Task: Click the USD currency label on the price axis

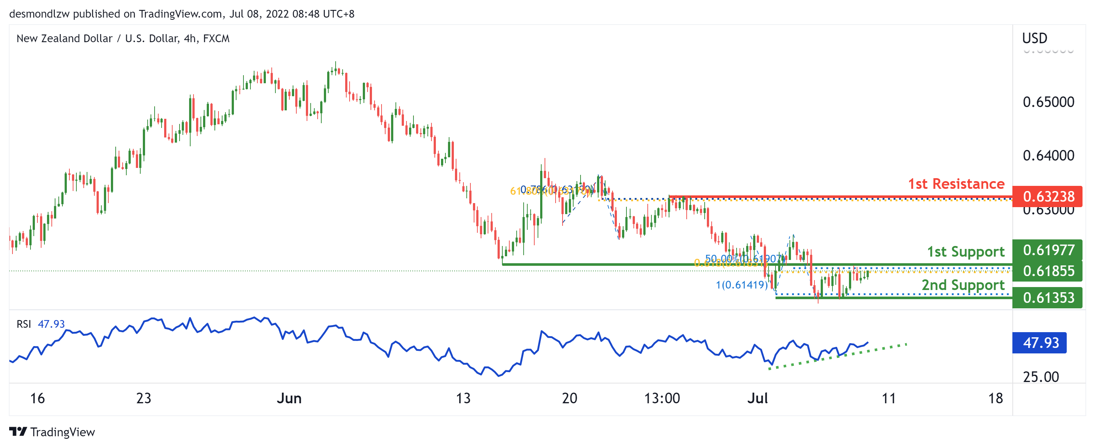Action: [1034, 38]
